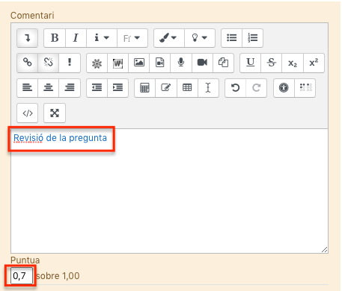Screen dimensions: 342x291
Task: Open the snowflake-shaped tool icon
Action: (x=97, y=63)
